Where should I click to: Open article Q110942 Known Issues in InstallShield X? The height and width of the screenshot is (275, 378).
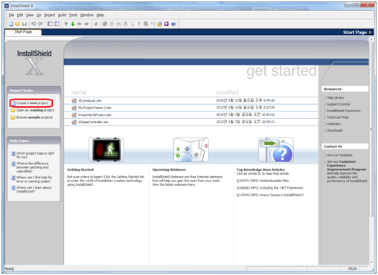click(270, 195)
